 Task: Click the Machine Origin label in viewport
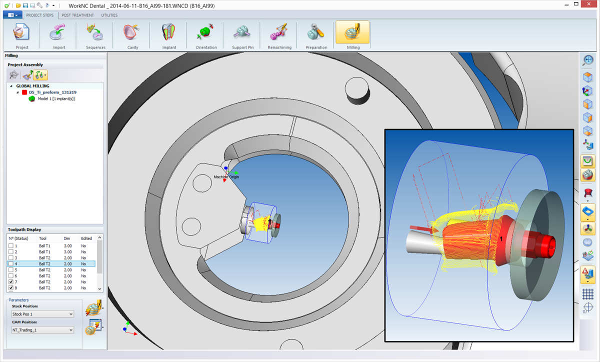226,177
